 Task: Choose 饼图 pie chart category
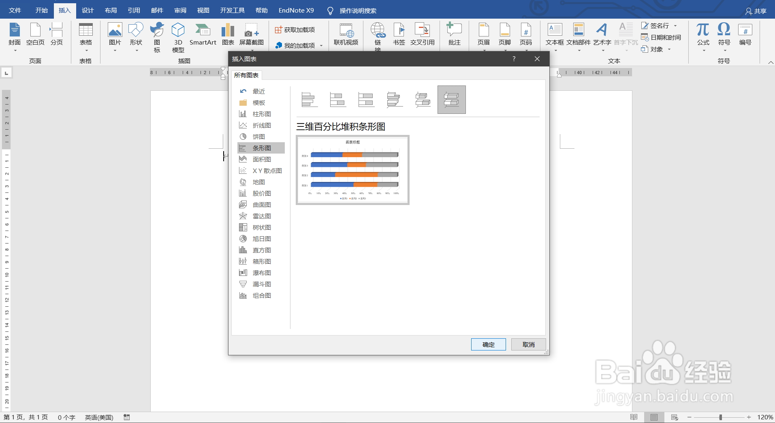tap(261, 137)
